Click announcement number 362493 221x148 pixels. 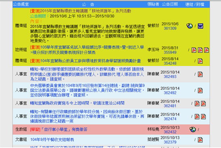(x=170, y=77)
